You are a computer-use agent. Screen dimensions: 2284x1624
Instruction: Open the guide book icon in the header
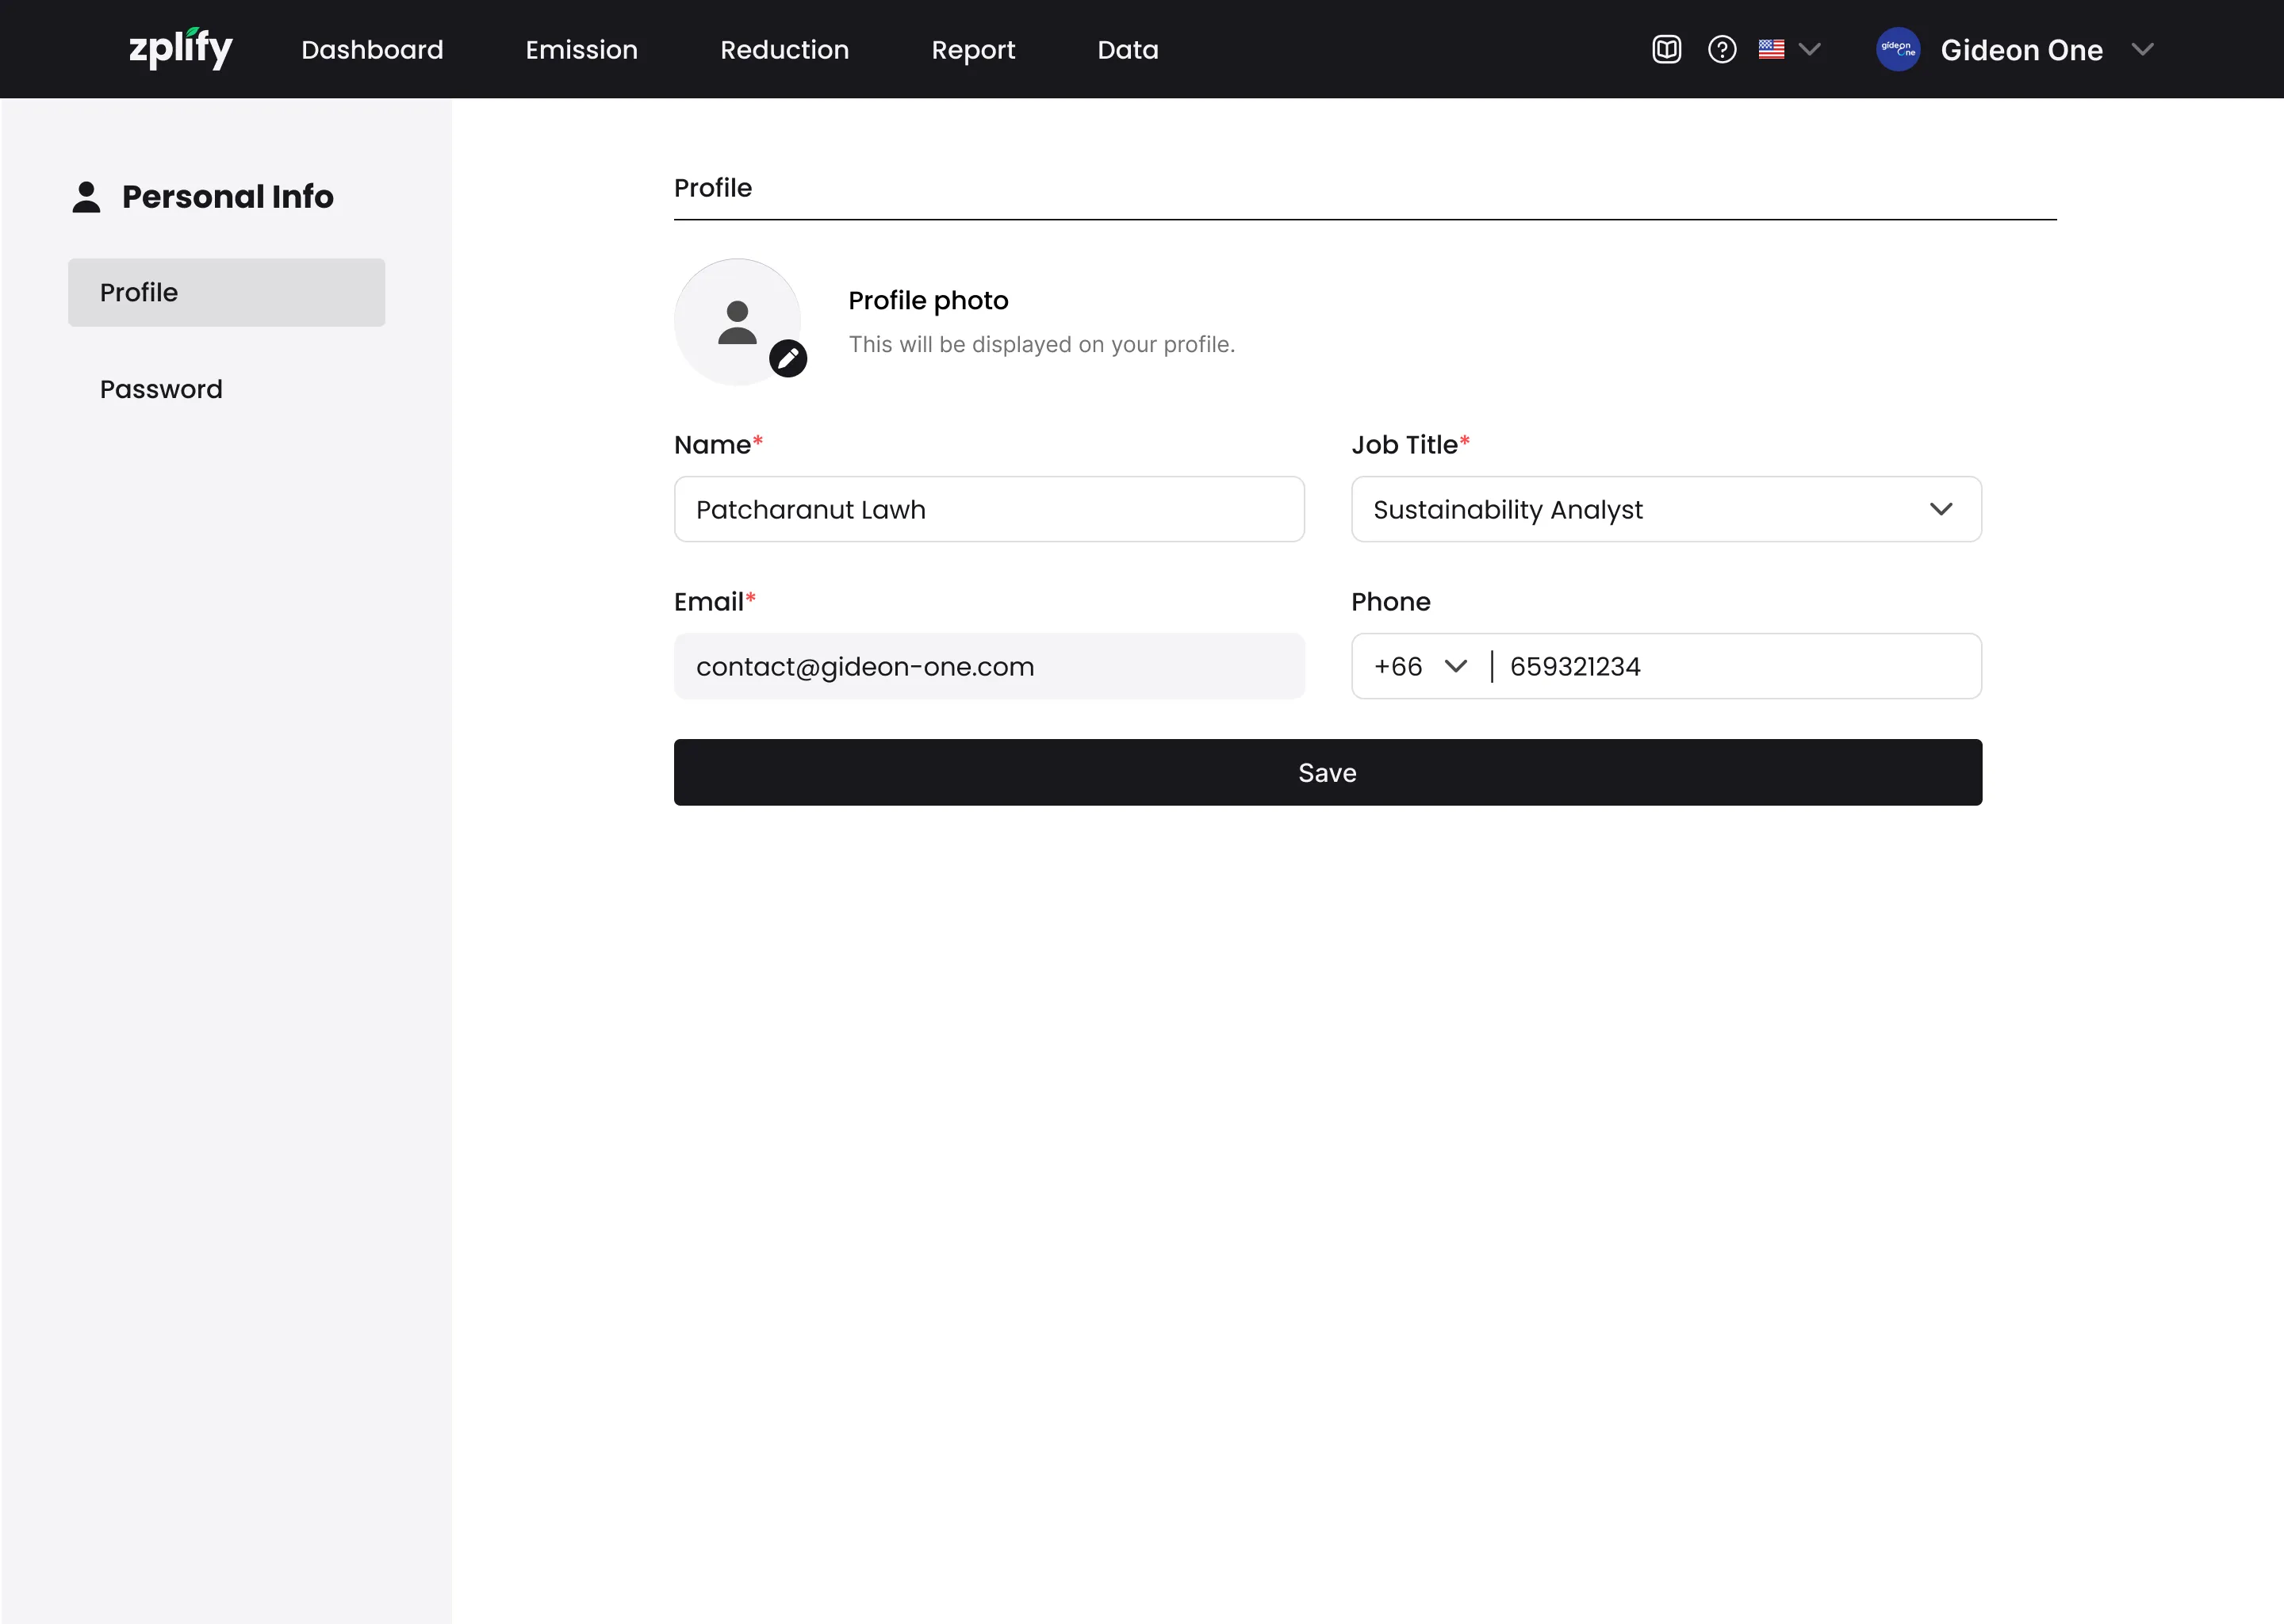[1666, 49]
